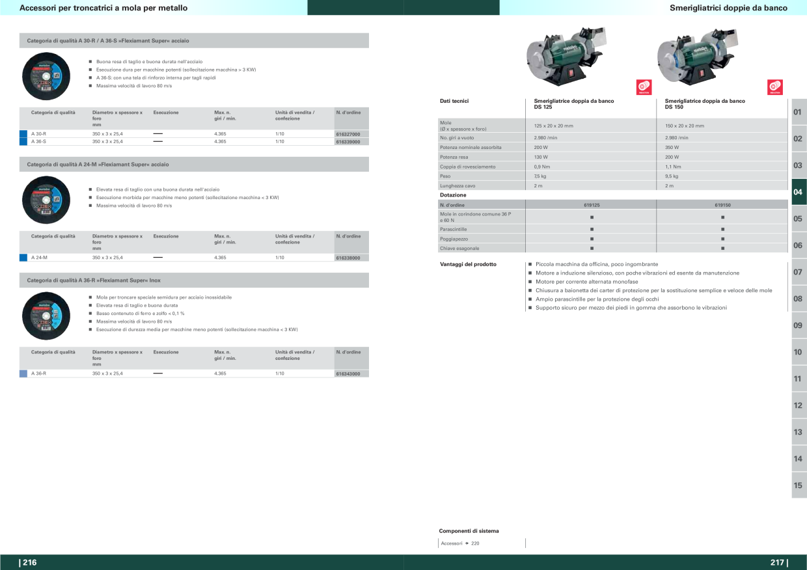Go to chapter tab 12
The width and height of the screenshot is (807, 570).
(799, 405)
